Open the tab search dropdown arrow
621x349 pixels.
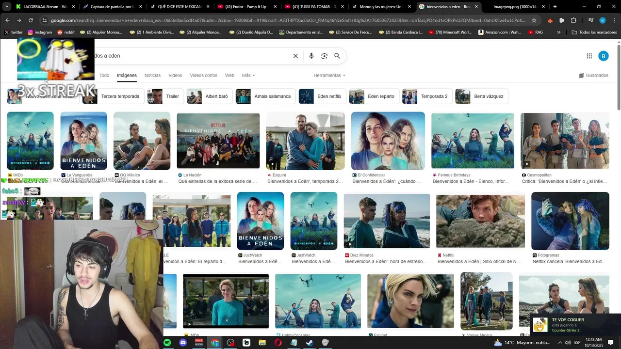coord(7,7)
